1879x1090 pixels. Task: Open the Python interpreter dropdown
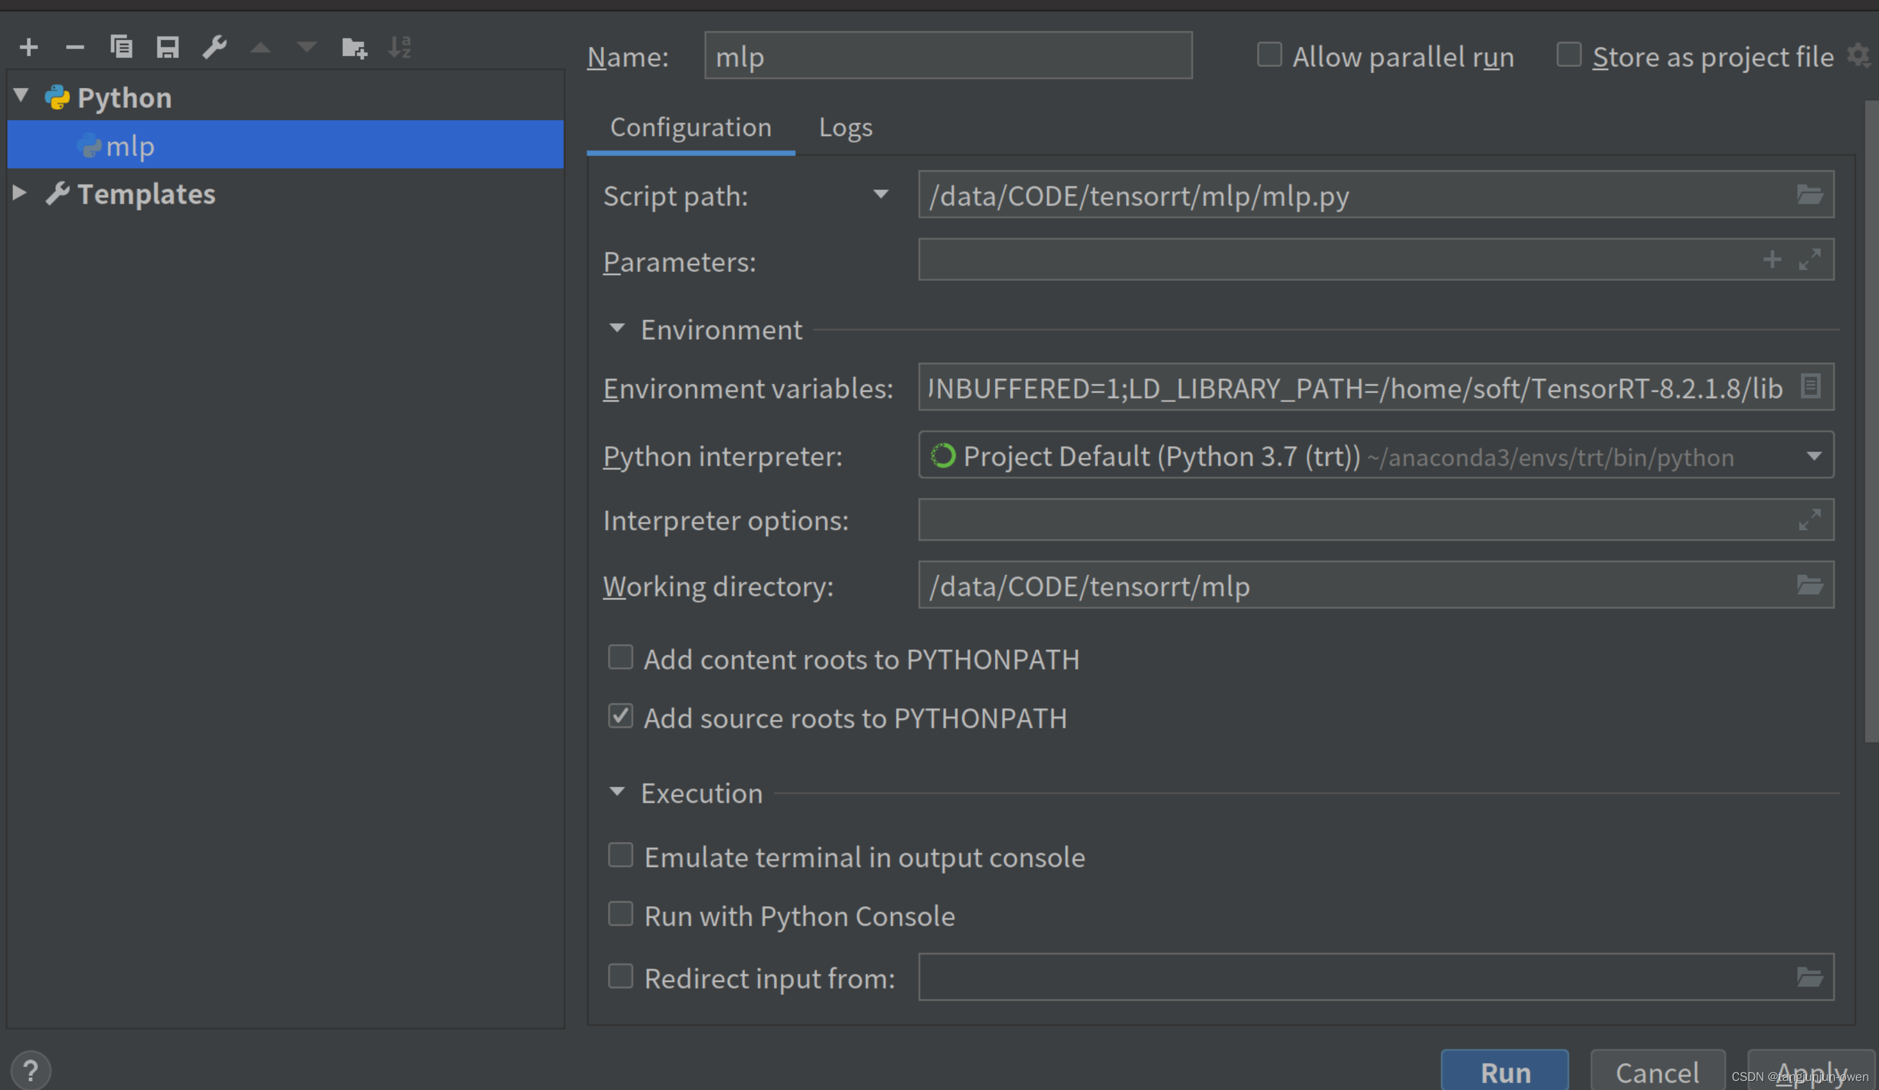click(1814, 456)
